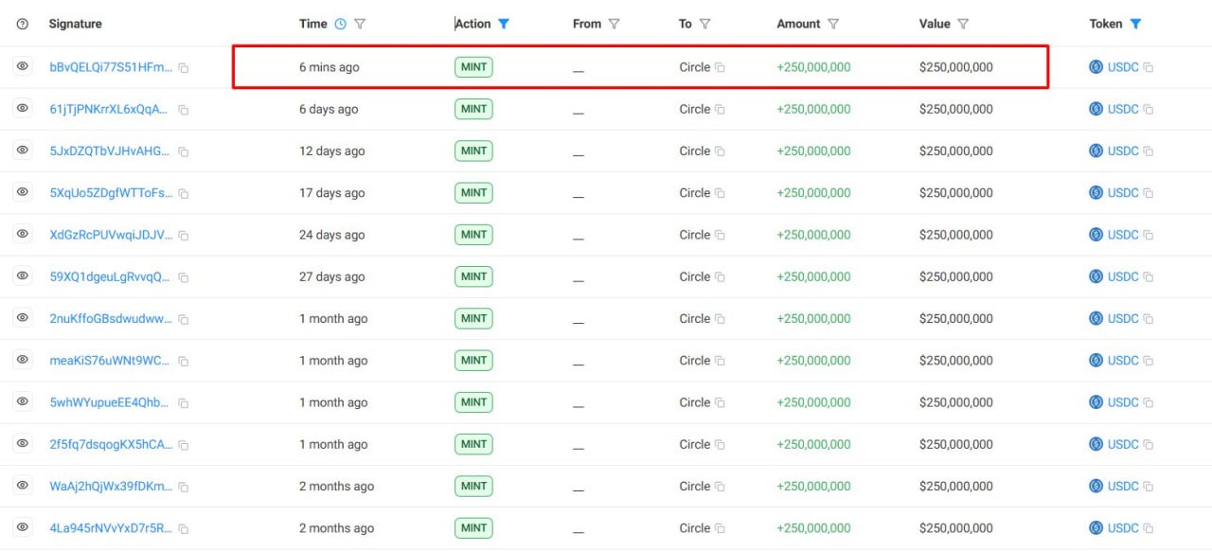The height and width of the screenshot is (551, 1212).
Task: Copy Circle address in the 12 days ago row
Action: click(720, 151)
